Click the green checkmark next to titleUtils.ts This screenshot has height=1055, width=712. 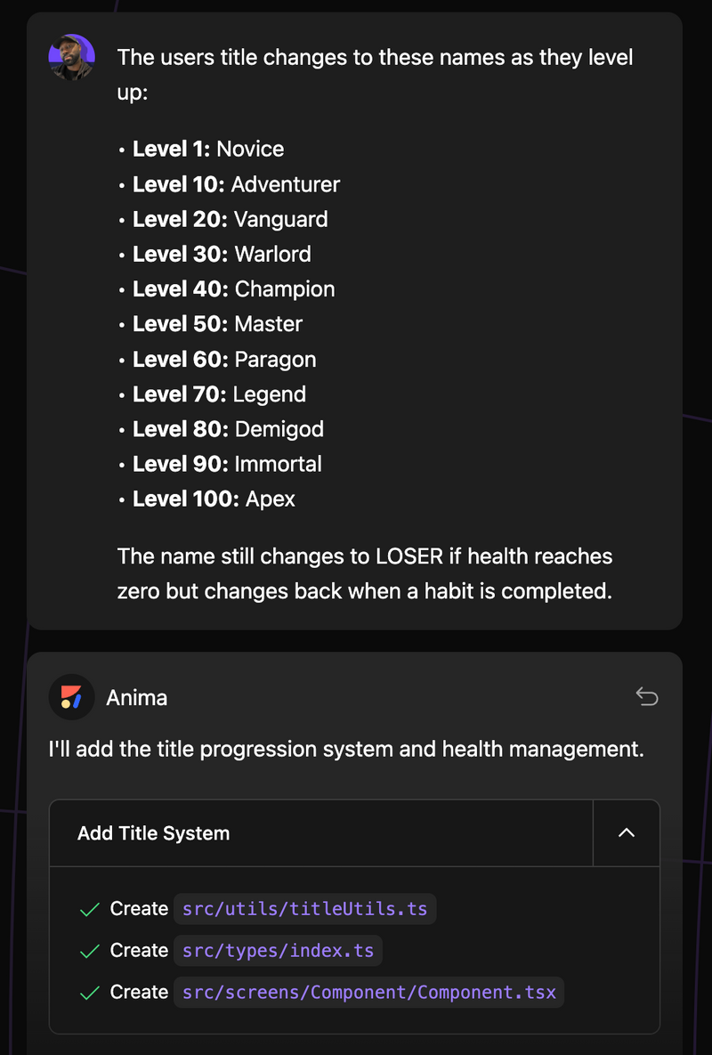pos(89,910)
